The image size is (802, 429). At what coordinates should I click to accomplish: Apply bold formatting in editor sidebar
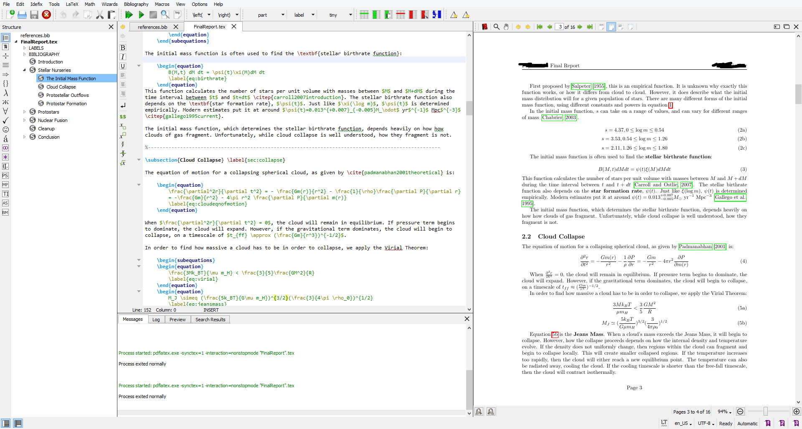[123, 48]
